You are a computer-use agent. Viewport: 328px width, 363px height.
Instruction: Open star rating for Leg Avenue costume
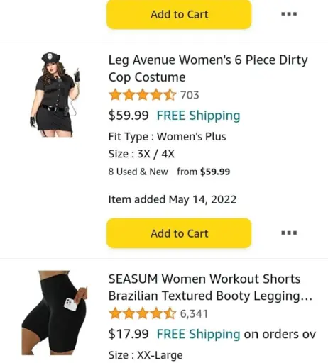(143, 95)
